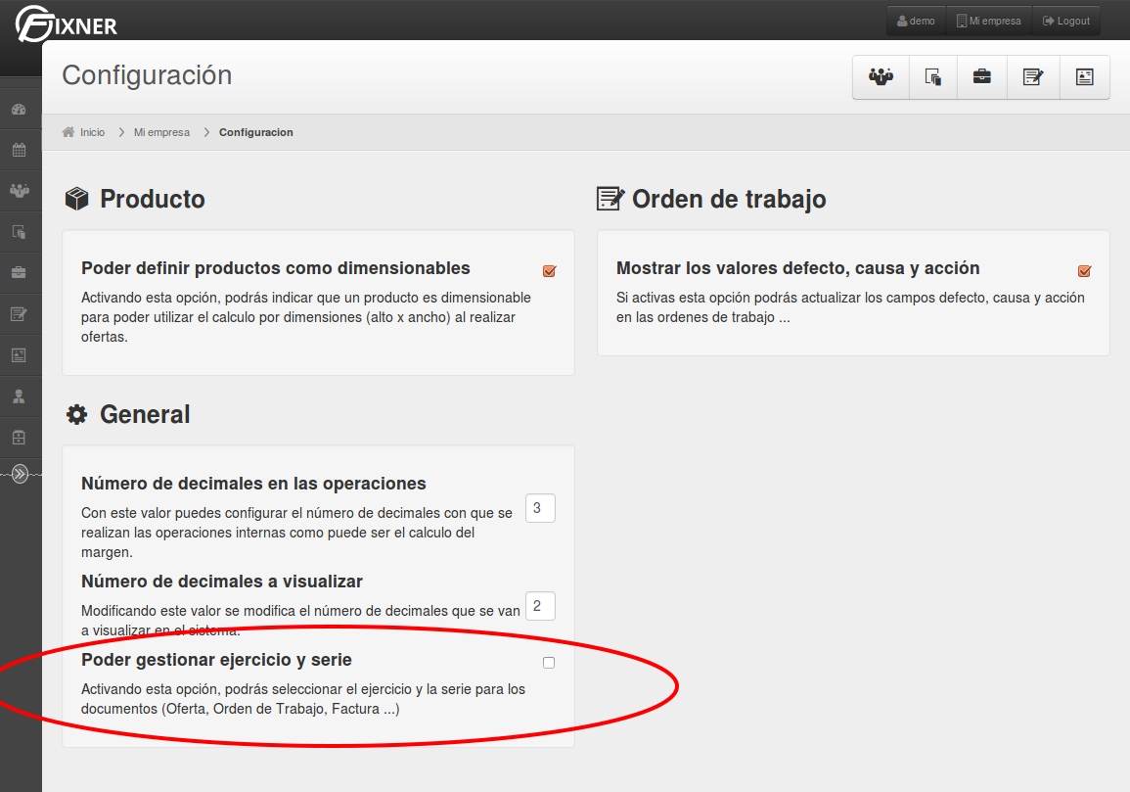The height and width of the screenshot is (792, 1130).
Task: Click the General section heading
Action: pyautogui.click(x=145, y=415)
